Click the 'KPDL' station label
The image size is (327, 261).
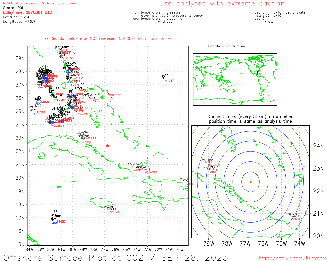point(190,184)
